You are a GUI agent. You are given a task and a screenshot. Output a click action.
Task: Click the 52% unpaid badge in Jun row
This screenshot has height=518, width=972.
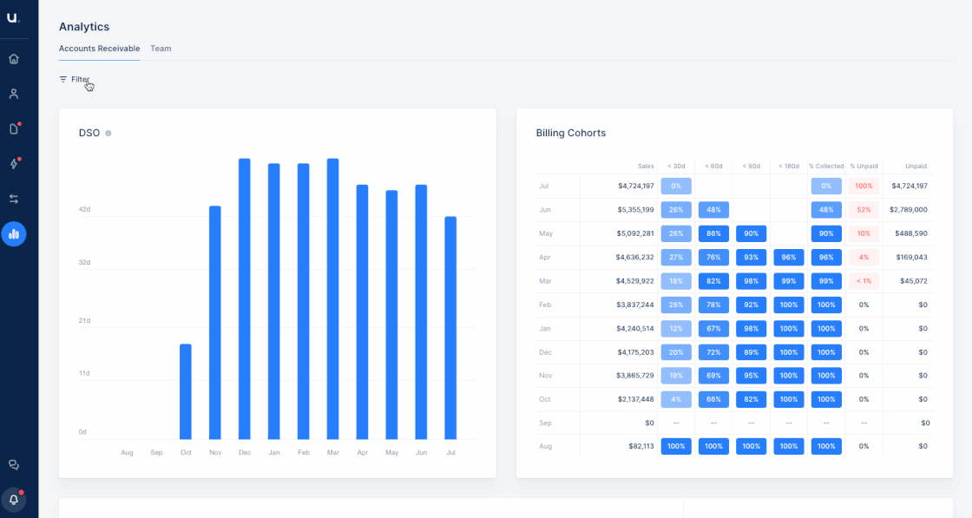pos(864,209)
